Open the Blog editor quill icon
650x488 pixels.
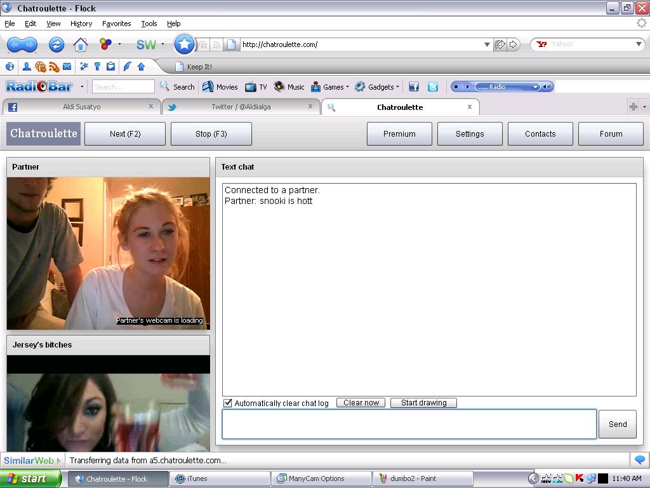[x=127, y=66]
